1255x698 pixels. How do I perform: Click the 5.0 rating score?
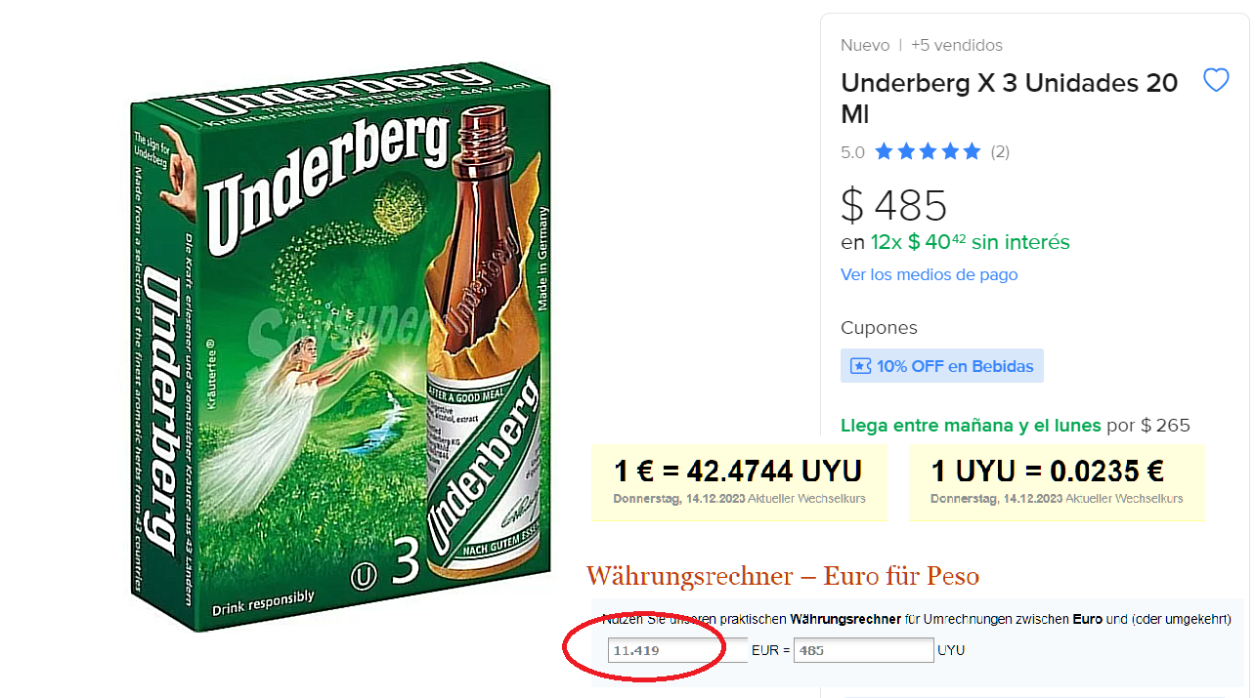[x=852, y=152]
